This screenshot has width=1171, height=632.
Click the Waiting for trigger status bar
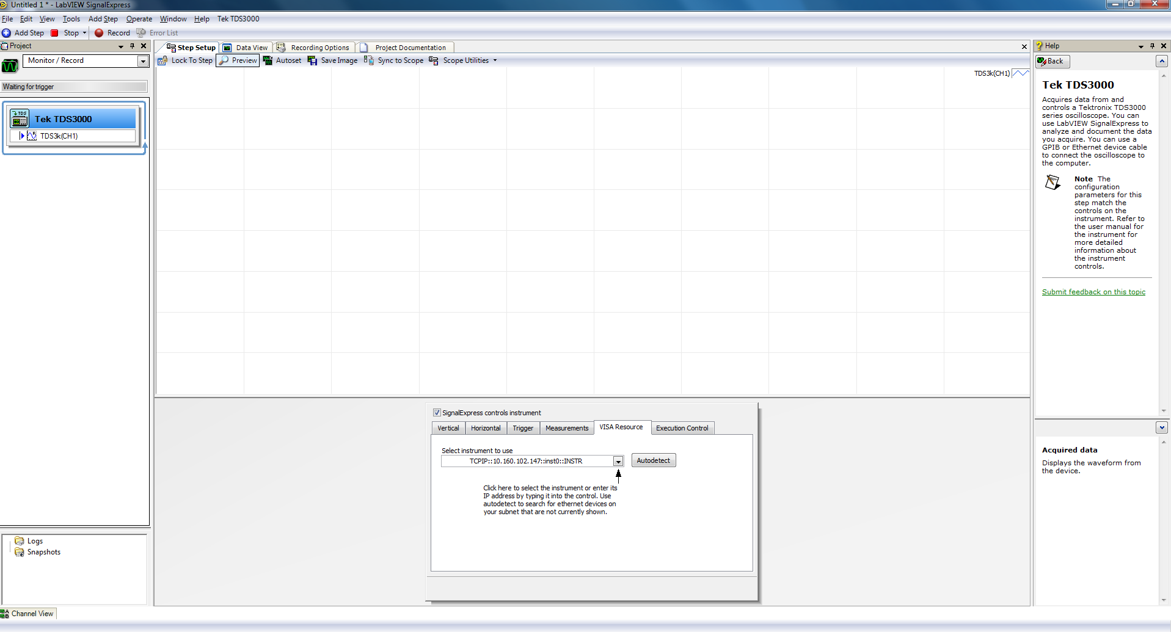(x=75, y=87)
